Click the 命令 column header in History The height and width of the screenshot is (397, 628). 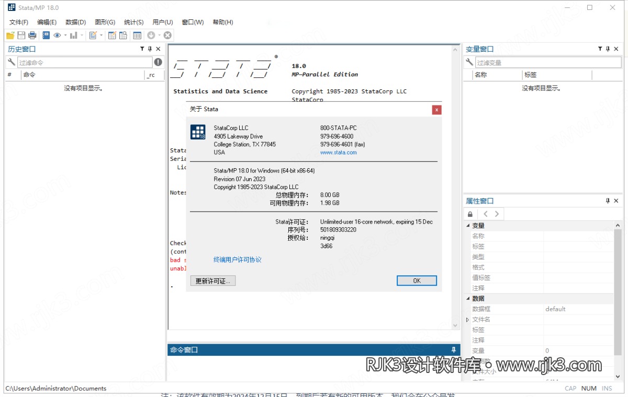[x=83, y=75]
